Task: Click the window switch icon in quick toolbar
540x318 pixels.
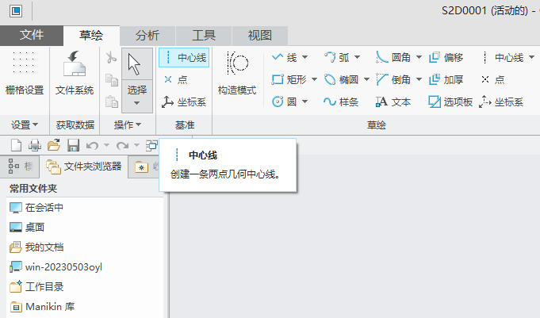Action: click(151, 146)
